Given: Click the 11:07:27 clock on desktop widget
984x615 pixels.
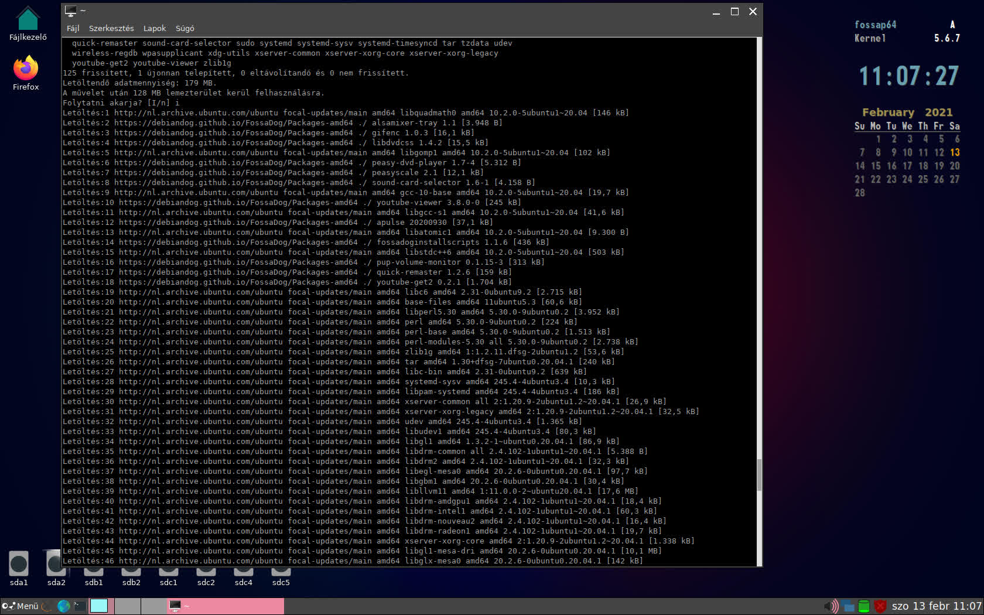Looking at the screenshot, I should 908,76.
